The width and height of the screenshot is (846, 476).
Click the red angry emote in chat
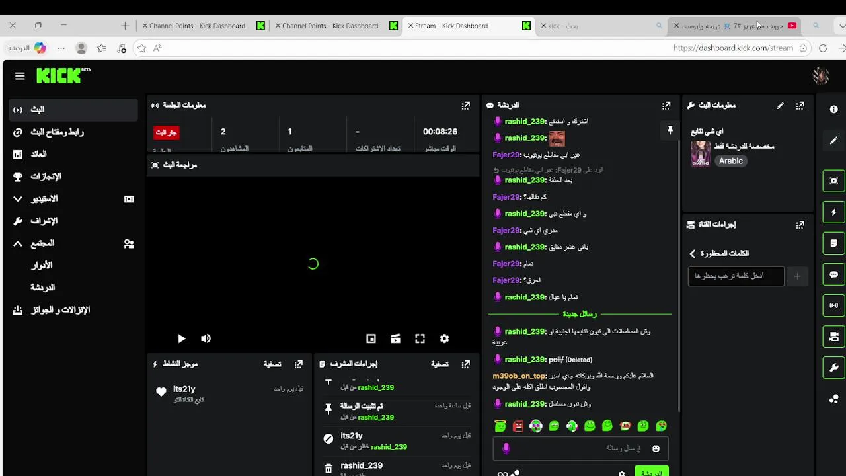[x=518, y=426]
